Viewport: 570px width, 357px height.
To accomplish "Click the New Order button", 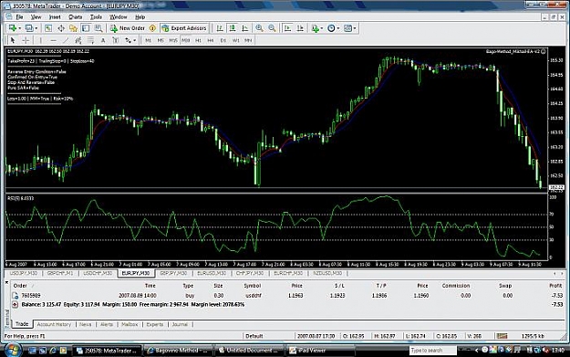I will click(128, 28).
